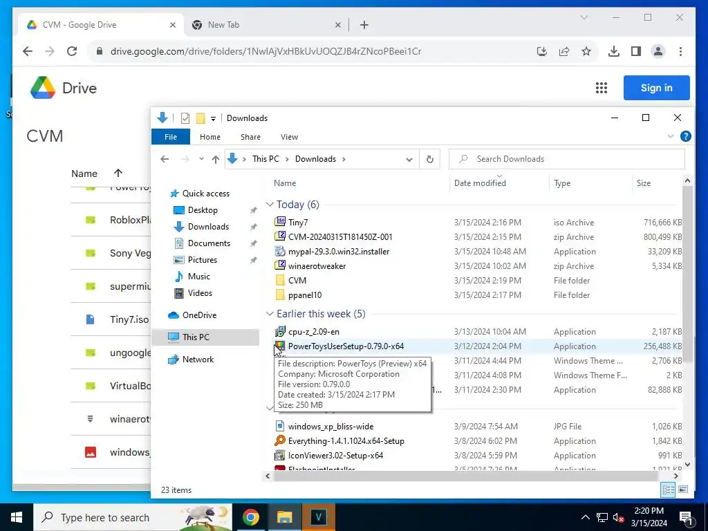Switch to large icons view in Explorer
The height and width of the screenshot is (531, 708).
(x=683, y=490)
